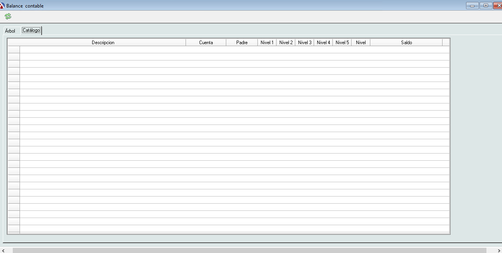Switch to the Árbol tab
This screenshot has width=502, height=253.
point(10,31)
